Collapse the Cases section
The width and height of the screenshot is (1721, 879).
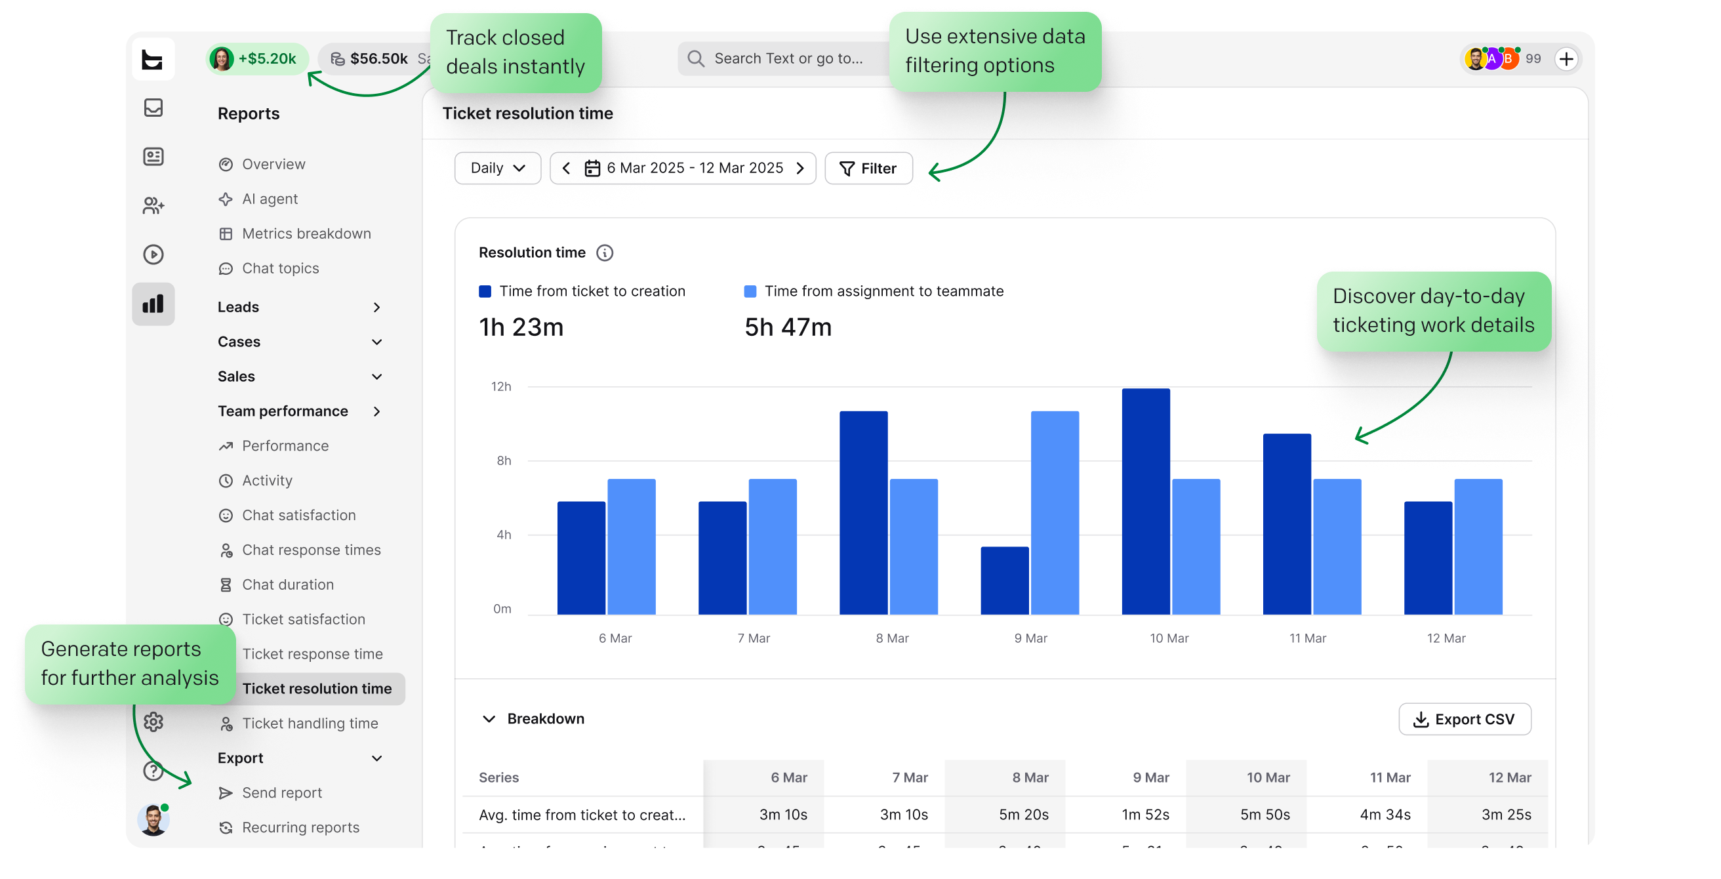(300, 342)
